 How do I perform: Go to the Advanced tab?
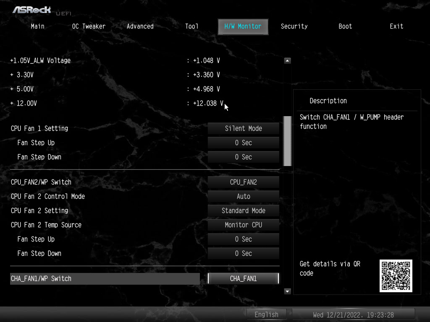[140, 26]
